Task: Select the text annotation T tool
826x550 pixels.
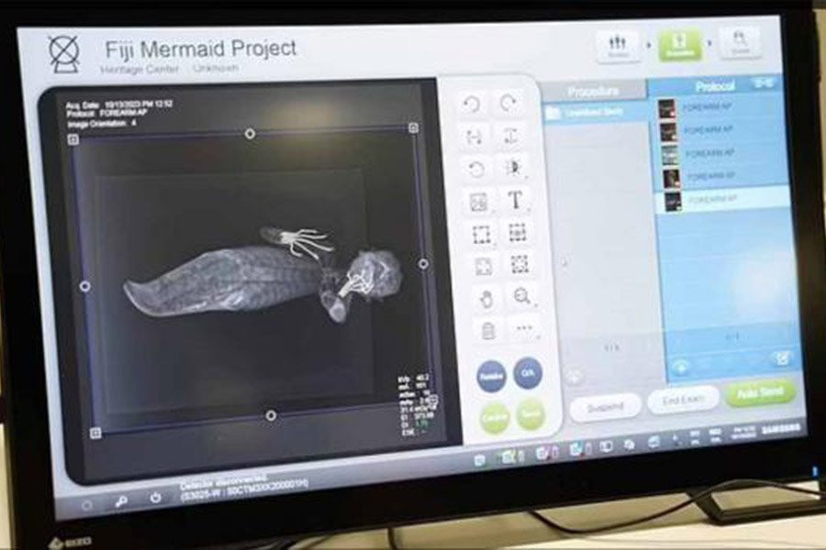Action: click(x=515, y=200)
